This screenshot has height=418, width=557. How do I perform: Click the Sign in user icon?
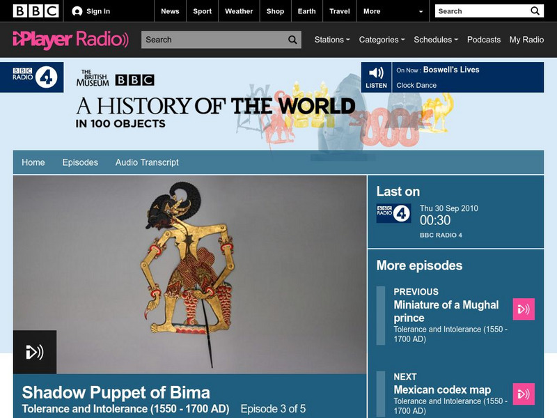(77, 11)
